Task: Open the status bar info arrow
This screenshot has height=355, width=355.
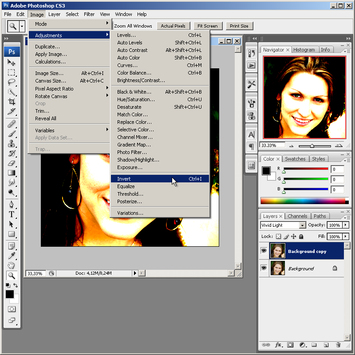Action: click(135, 273)
